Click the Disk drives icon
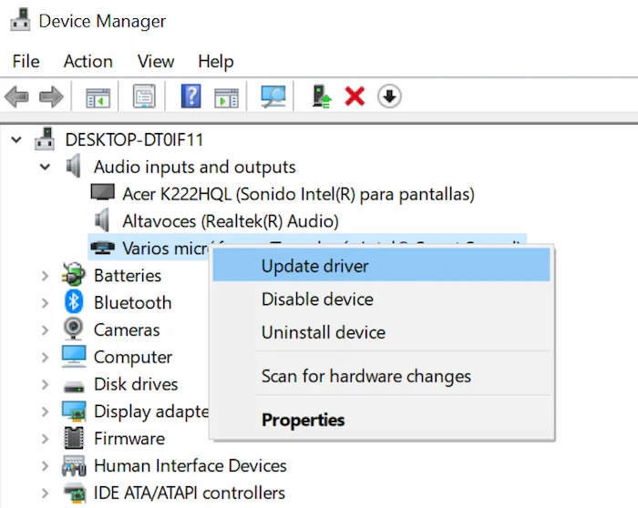The height and width of the screenshot is (508, 638). 74,386
